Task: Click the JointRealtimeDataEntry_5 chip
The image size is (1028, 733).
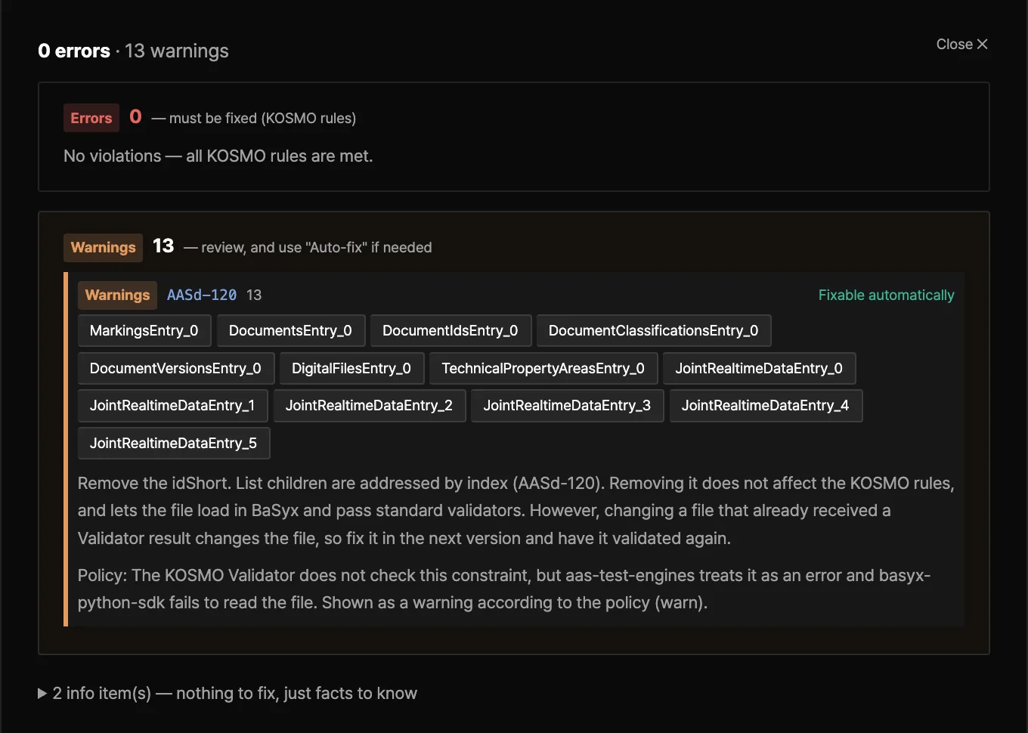Action: point(173,443)
